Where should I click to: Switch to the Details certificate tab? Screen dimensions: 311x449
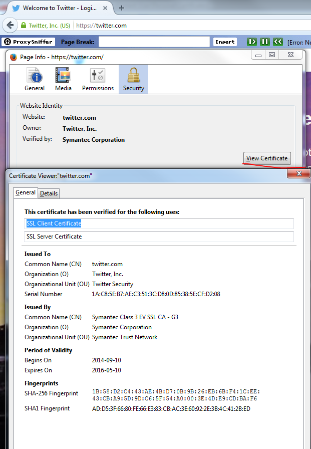tap(49, 193)
